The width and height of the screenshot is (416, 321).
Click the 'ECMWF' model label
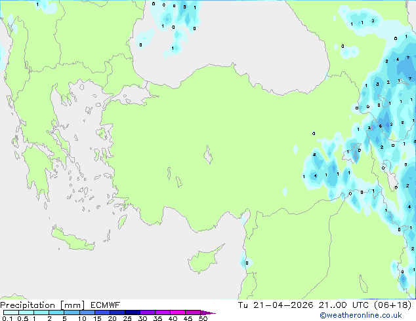coord(105,305)
